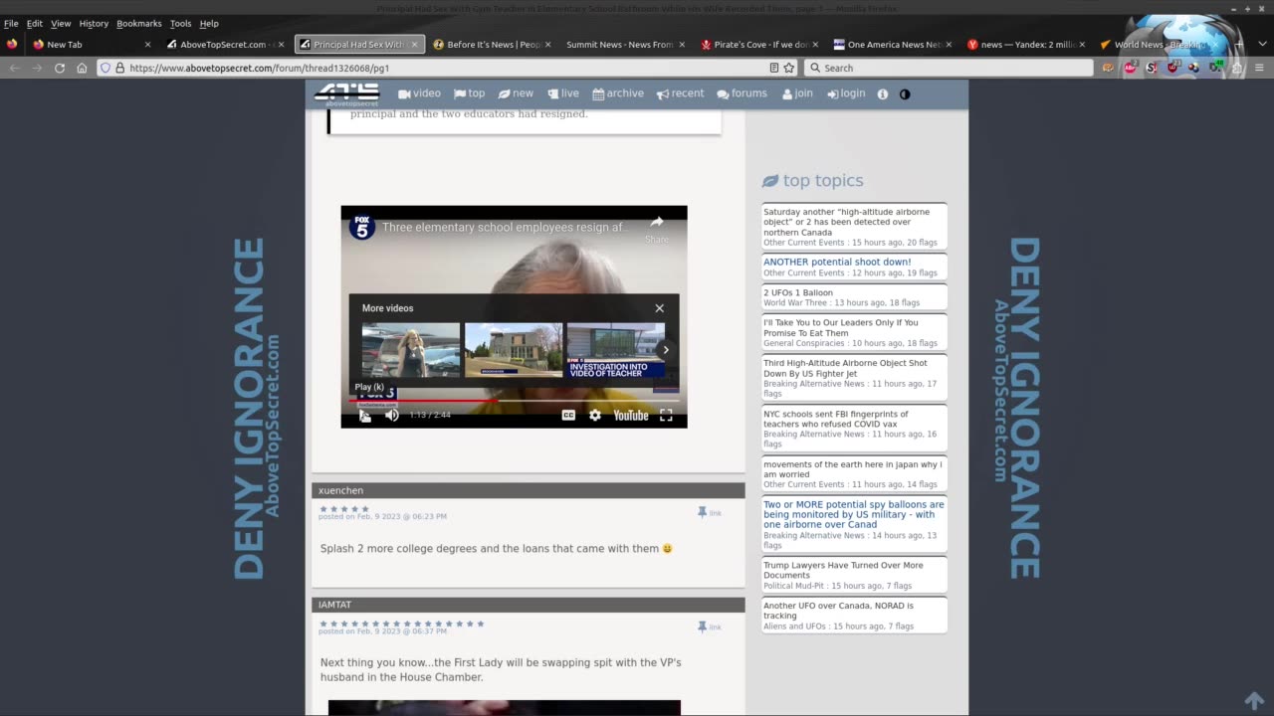
Task: Open the archive link in site navbar
Action: [x=618, y=93]
